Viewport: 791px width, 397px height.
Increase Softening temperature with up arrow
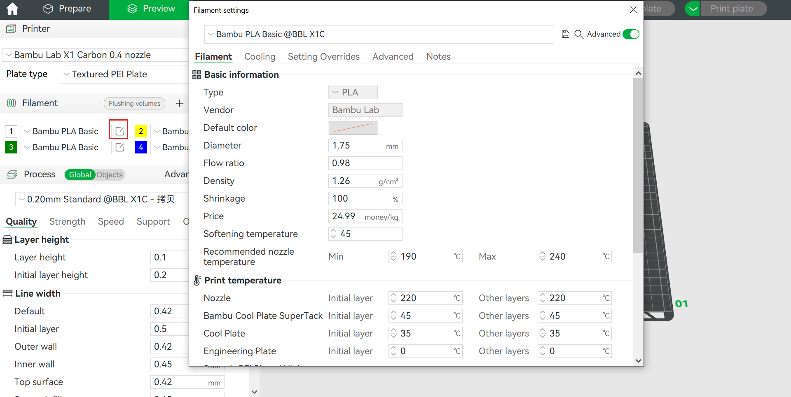333,231
